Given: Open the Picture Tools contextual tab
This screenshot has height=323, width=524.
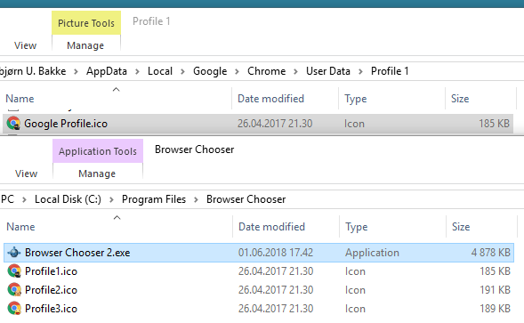Looking at the screenshot, I should click(86, 23).
